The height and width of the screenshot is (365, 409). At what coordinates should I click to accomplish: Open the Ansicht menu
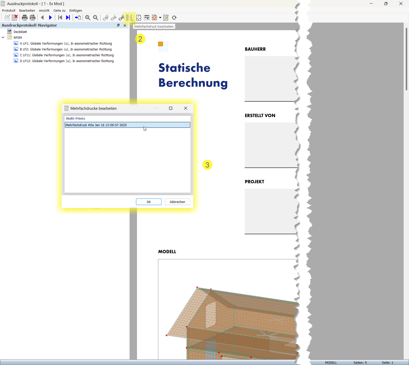coord(44,10)
